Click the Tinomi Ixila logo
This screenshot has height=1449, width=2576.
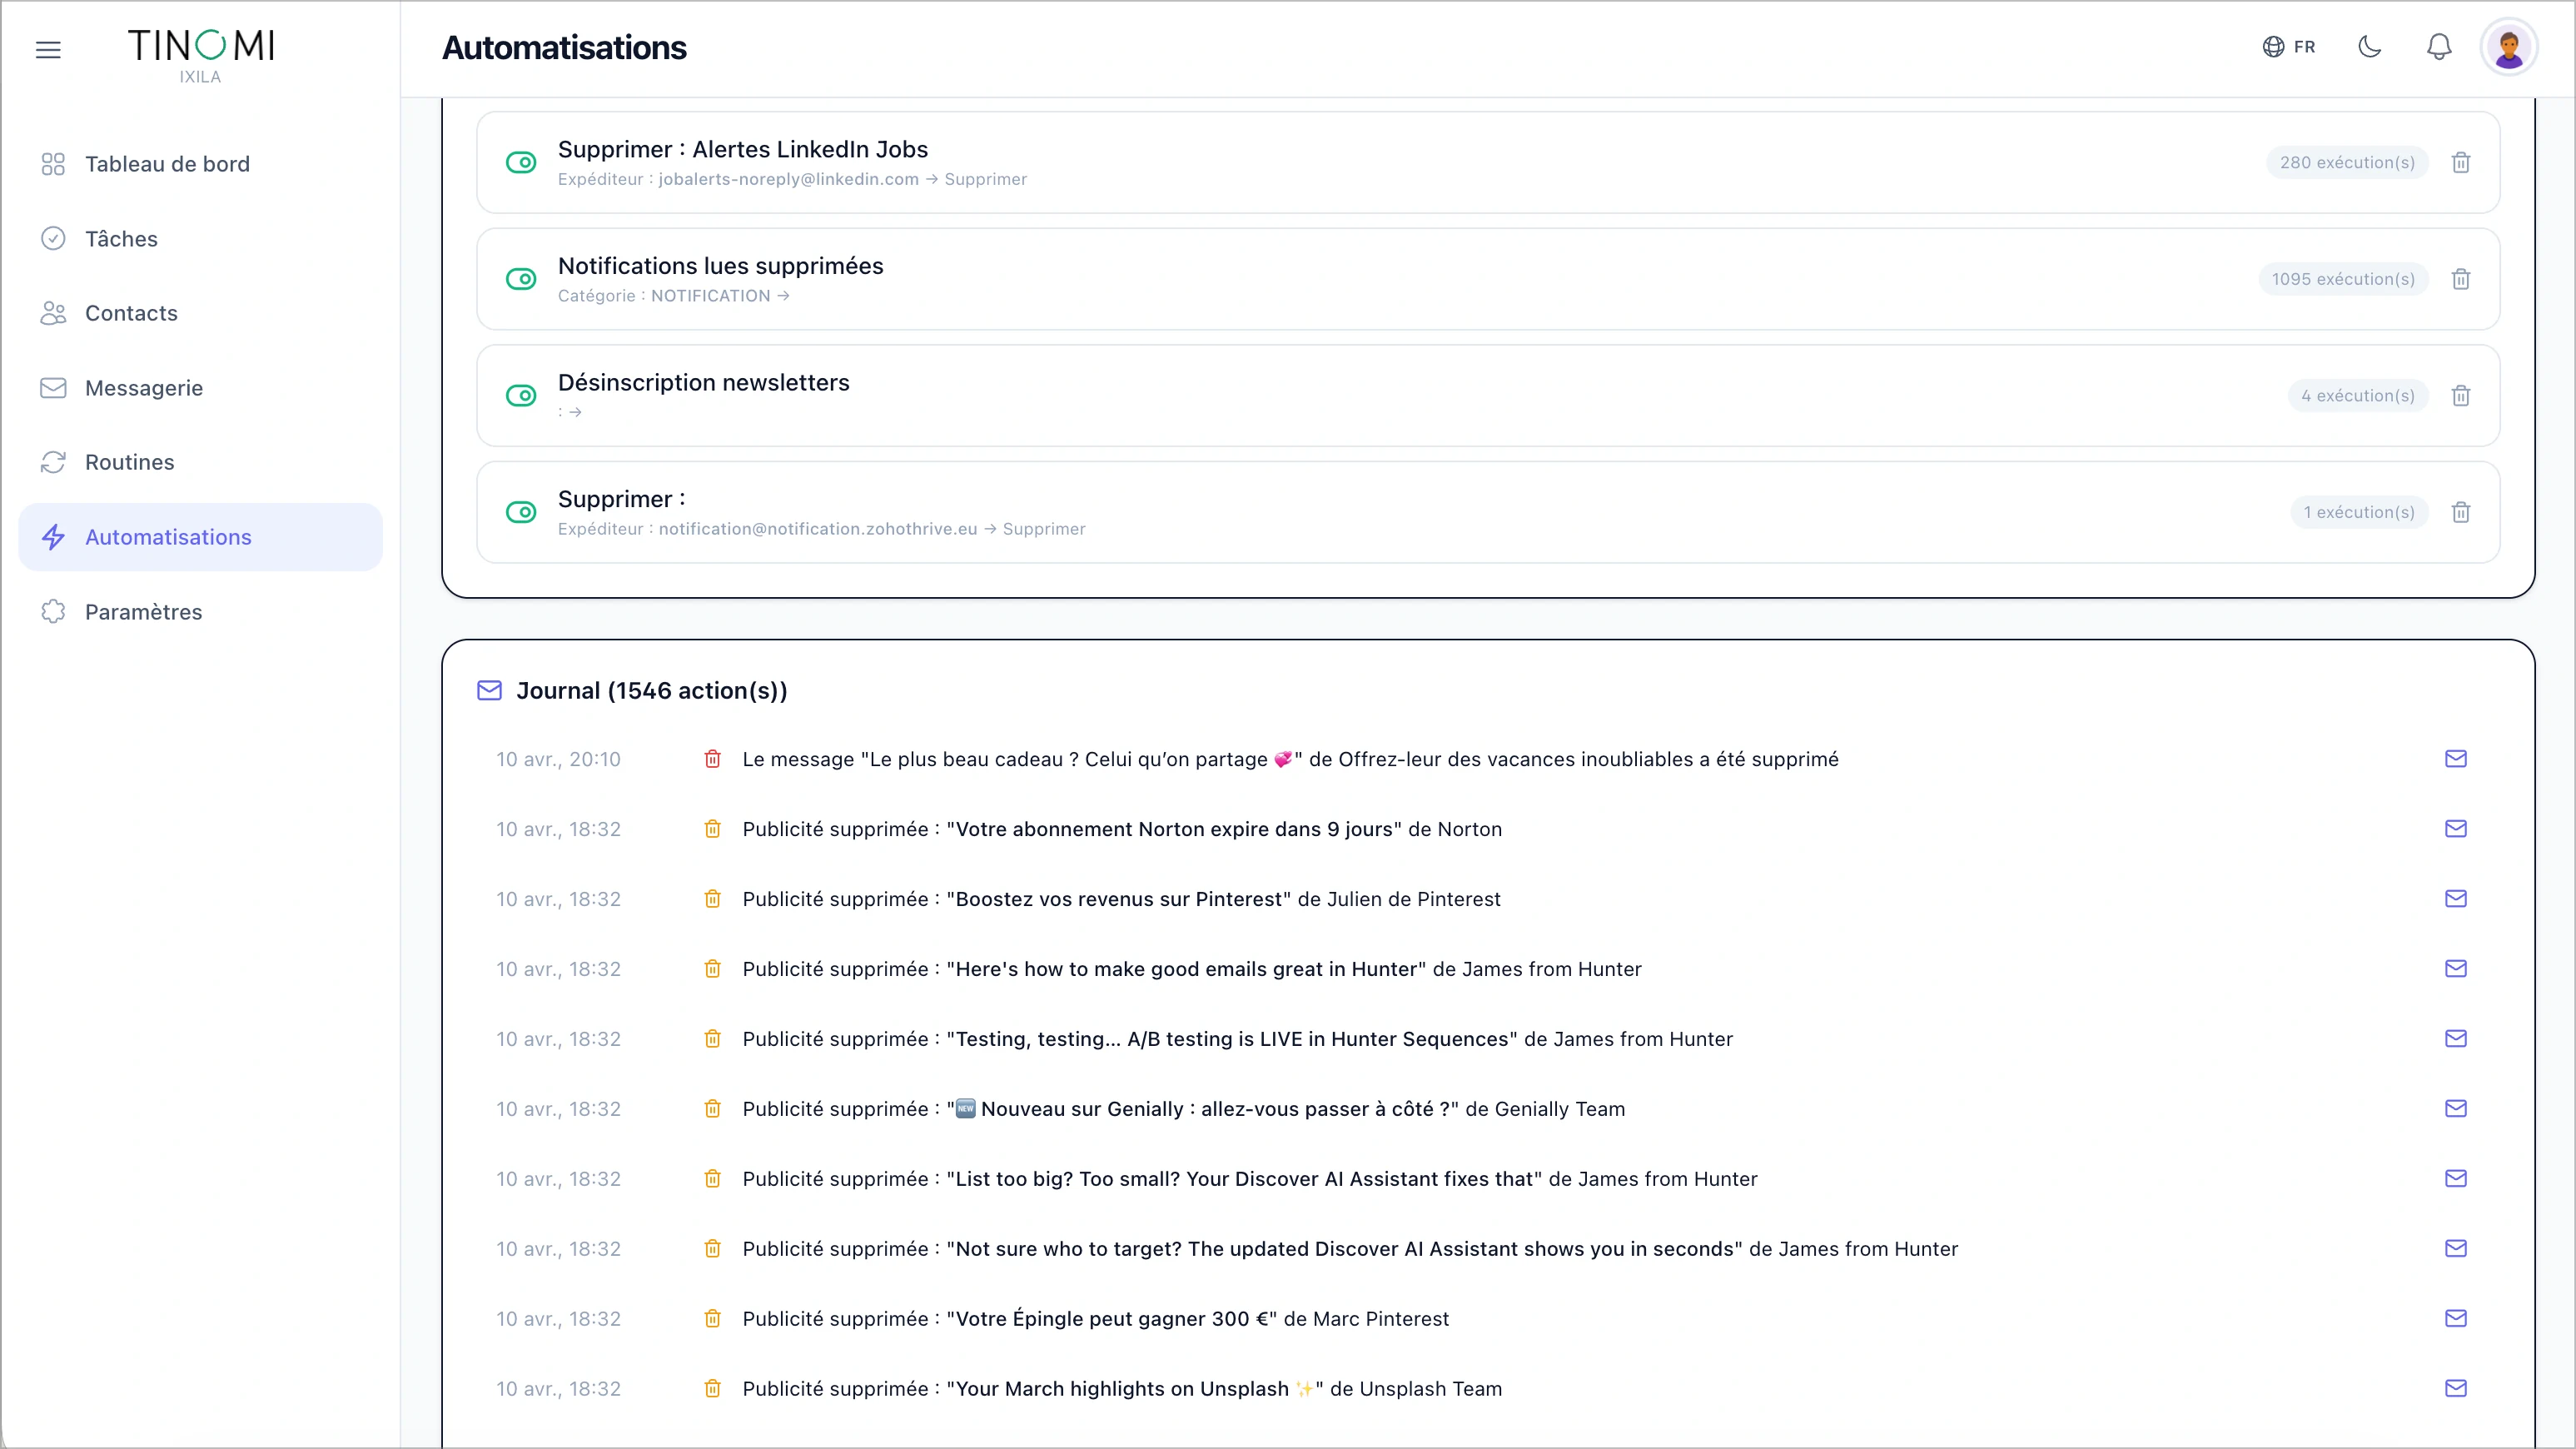(201, 55)
